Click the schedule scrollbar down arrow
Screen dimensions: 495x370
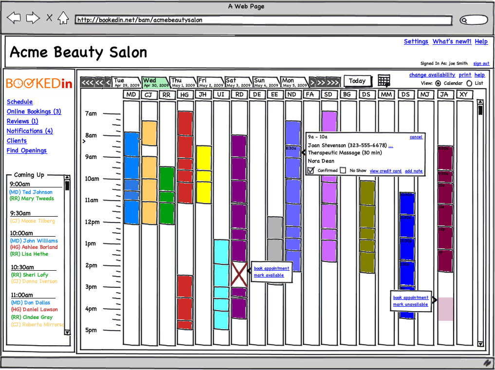point(480,344)
